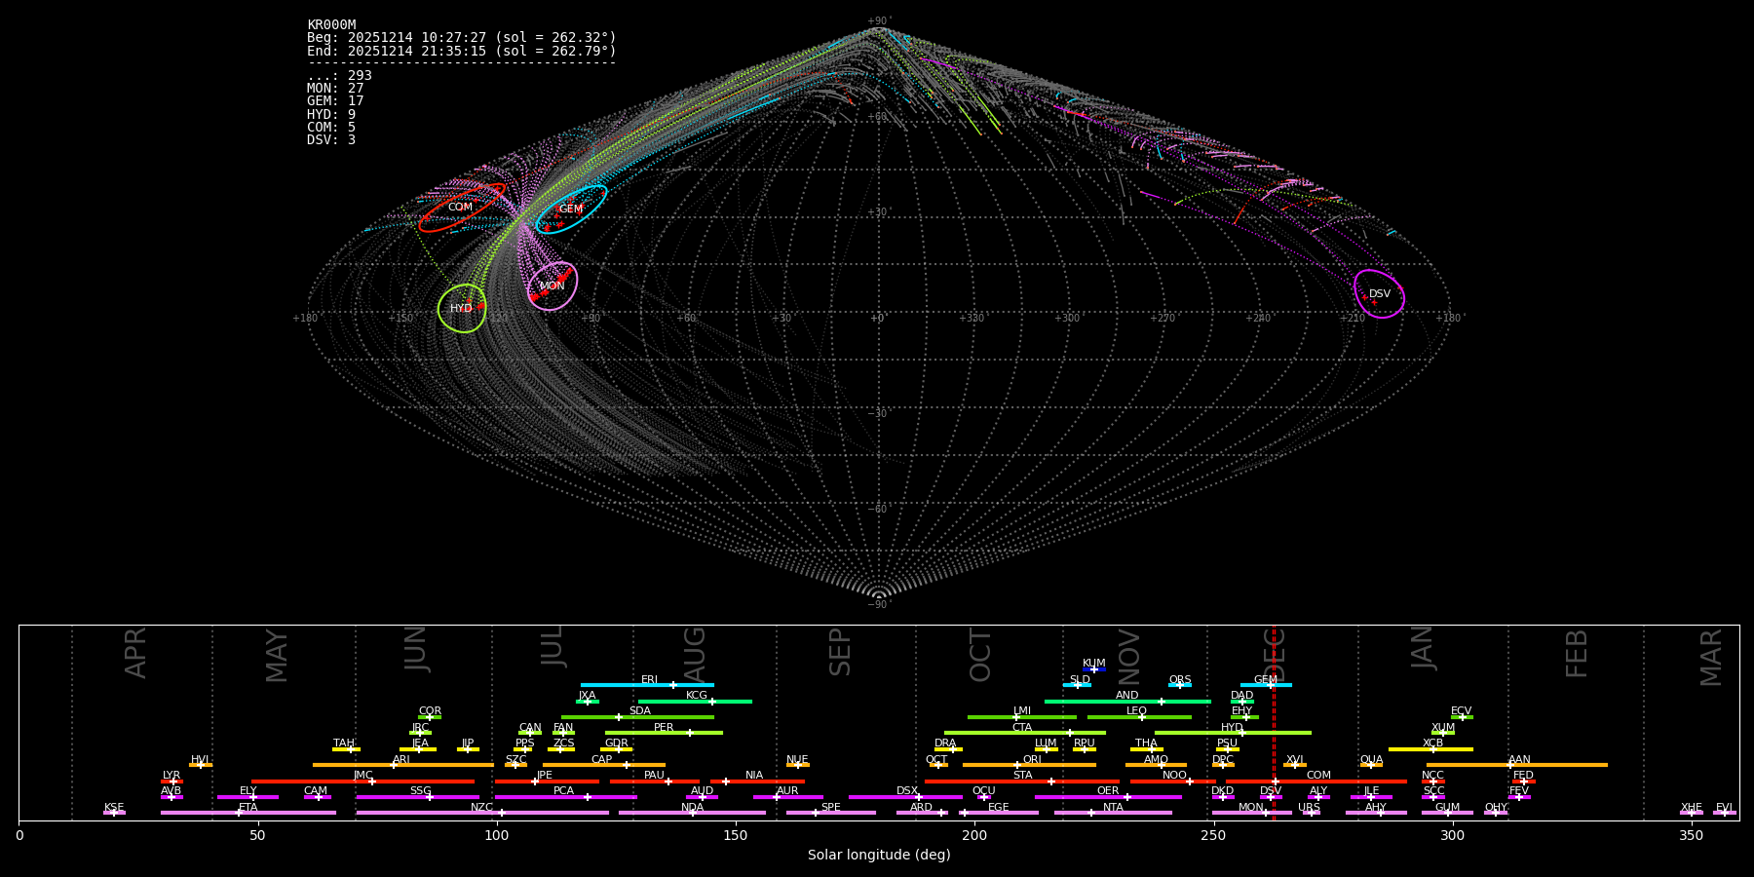1754x877 pixels.
Task: Select the ARI shower bar in the timeline
Action: coord(402,765)
